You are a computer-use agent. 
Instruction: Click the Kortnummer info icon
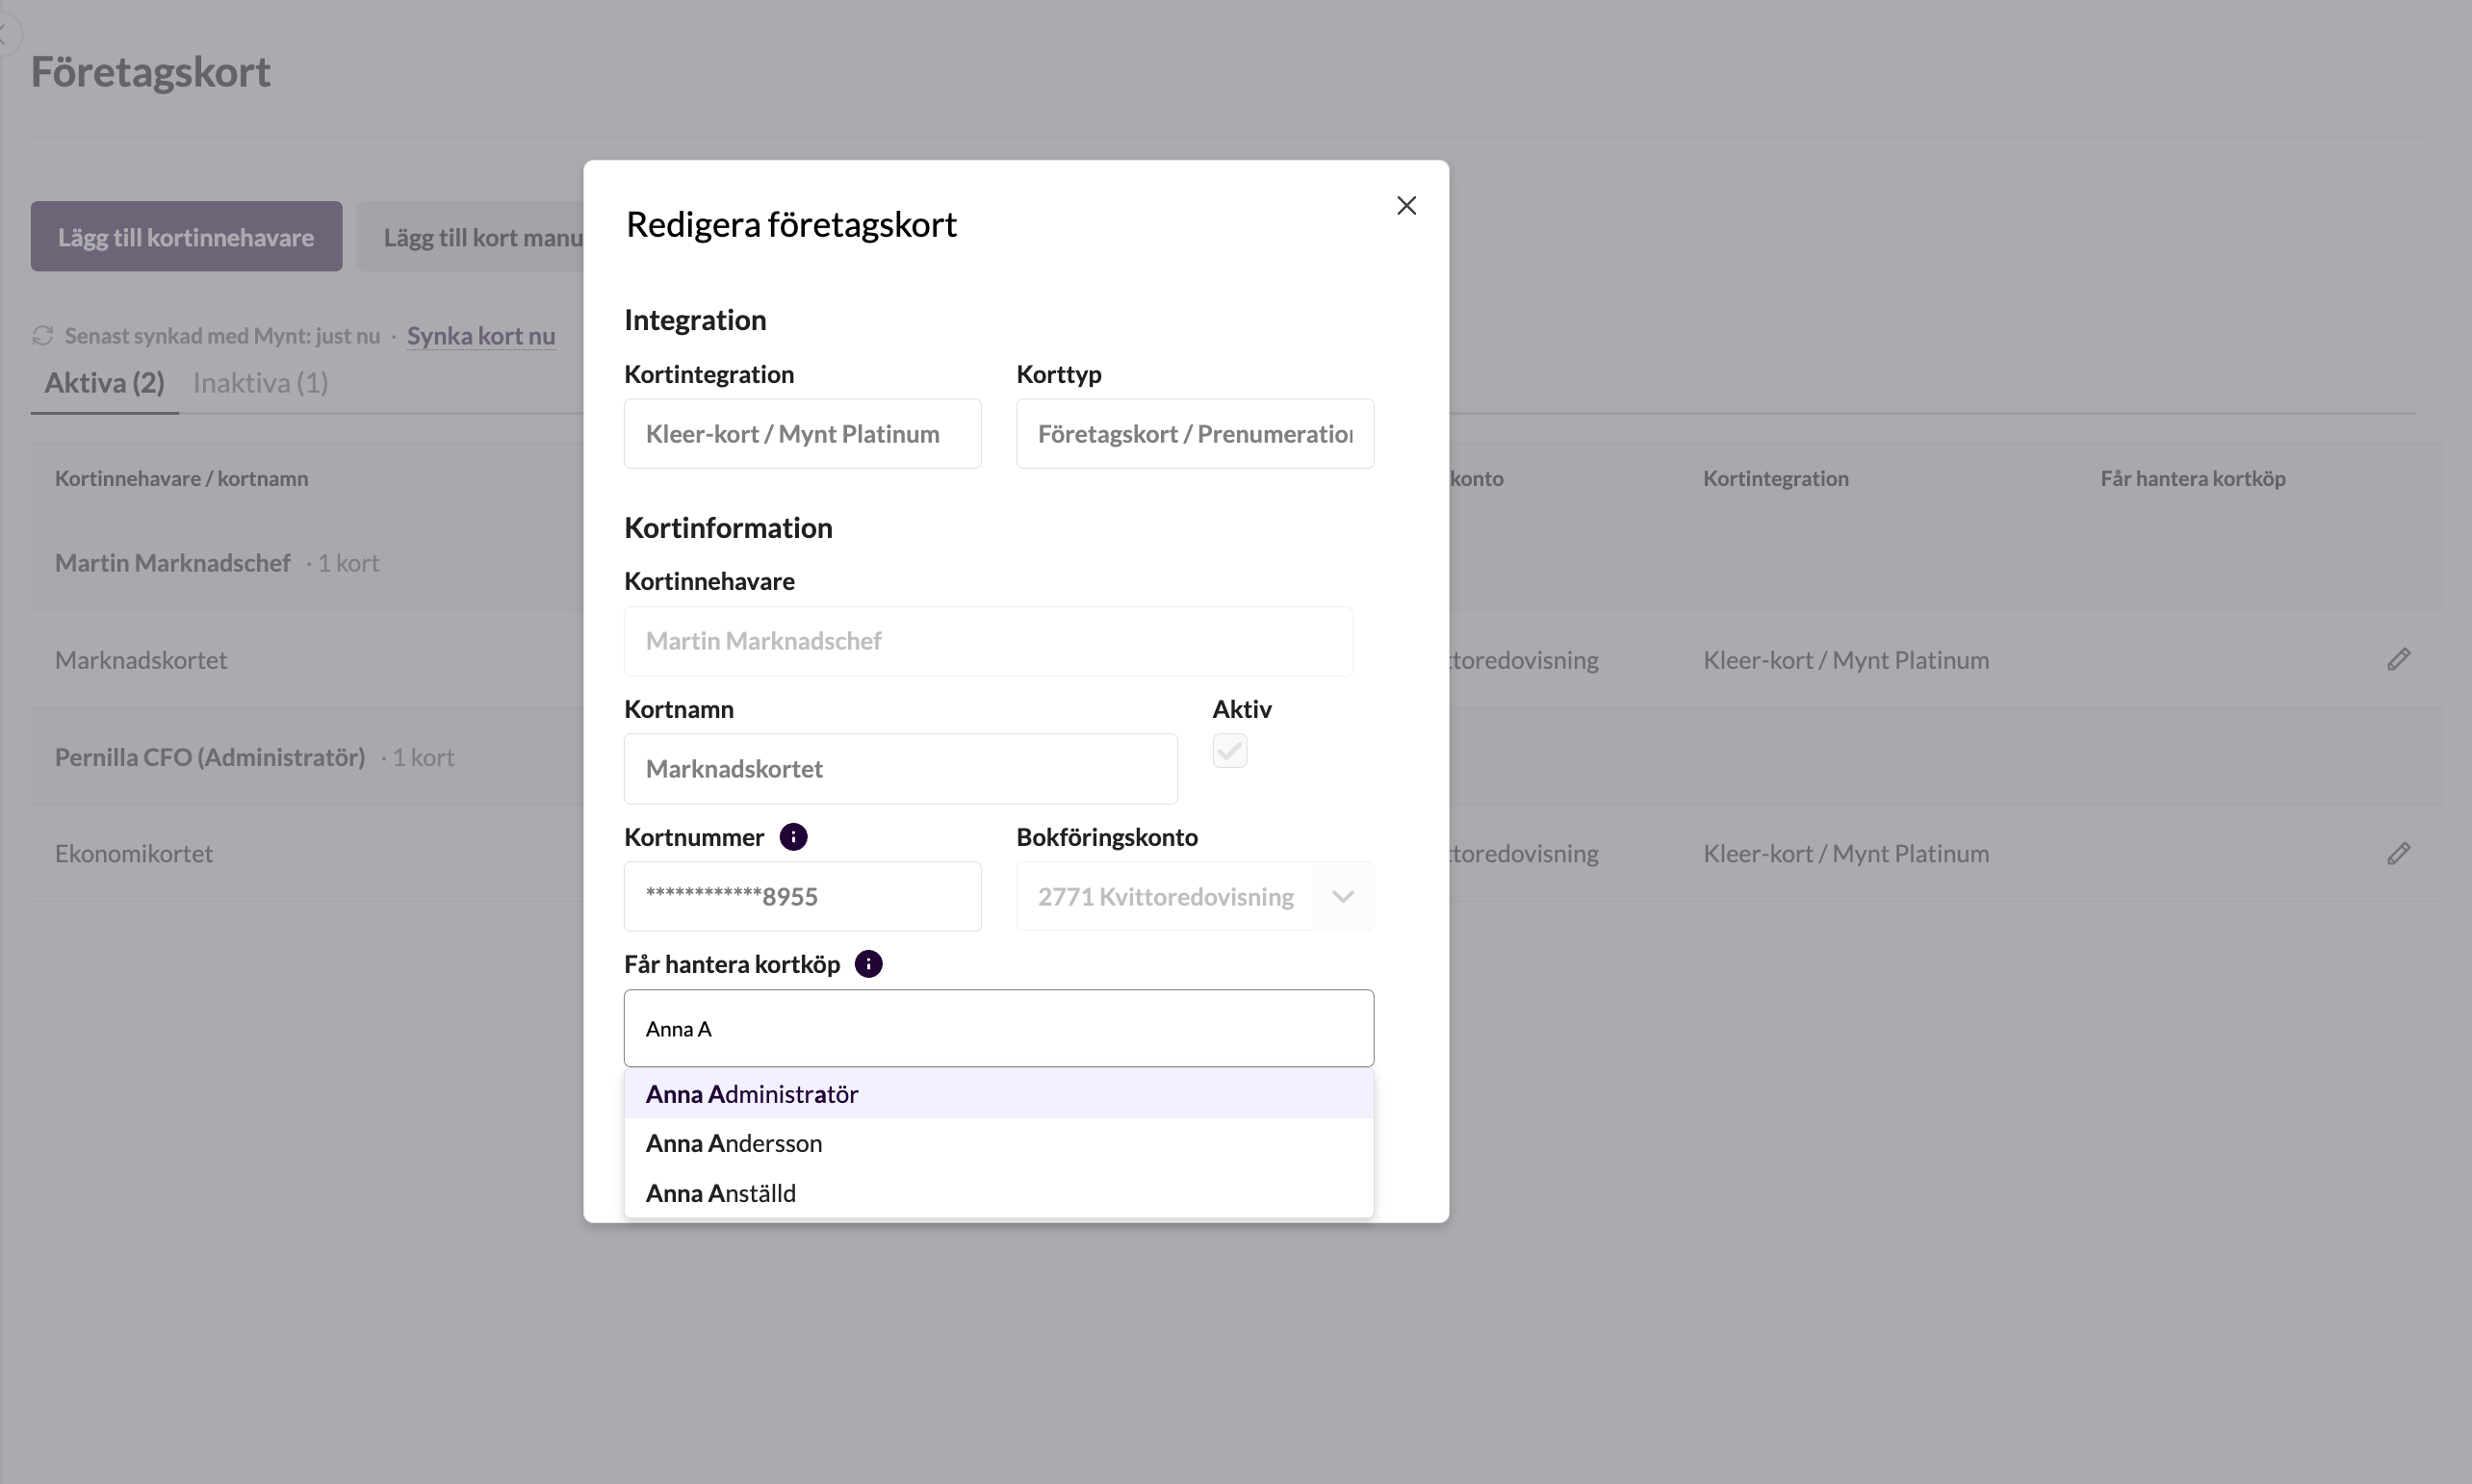[x=793, y=837]
